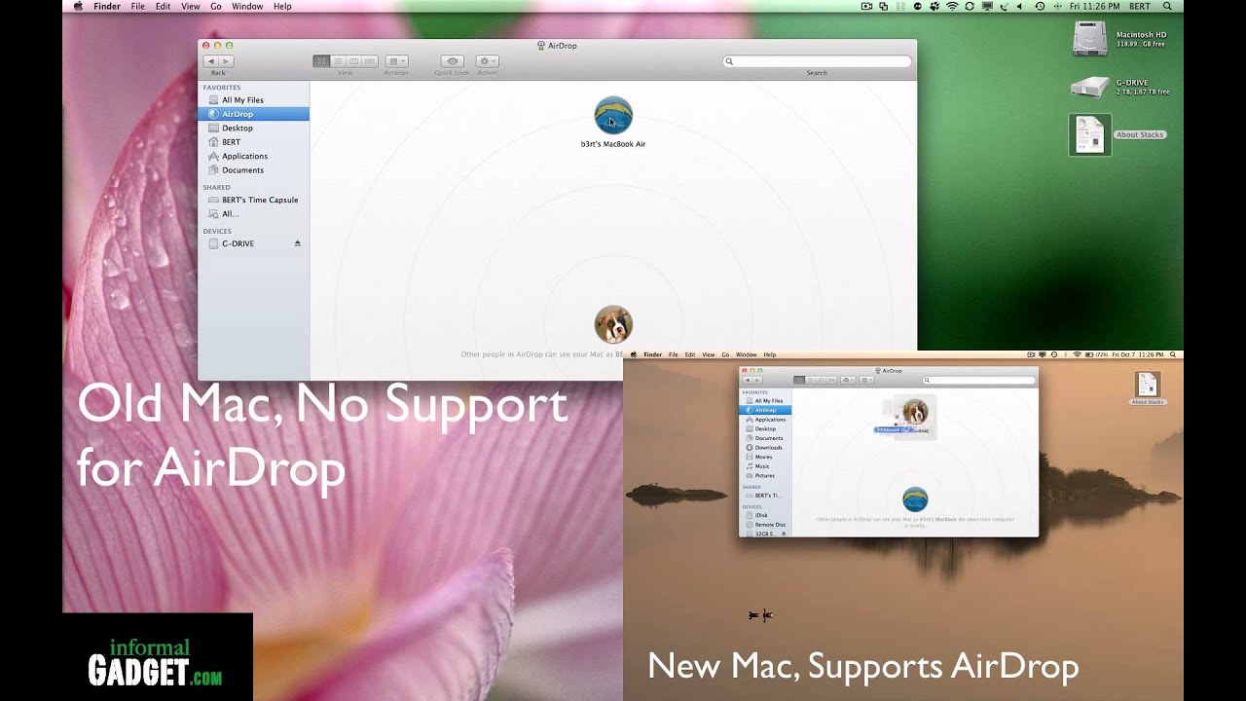Switch large Finder window to column view
The height and width of the screenshot is (701, 1246).
(353, 61)
